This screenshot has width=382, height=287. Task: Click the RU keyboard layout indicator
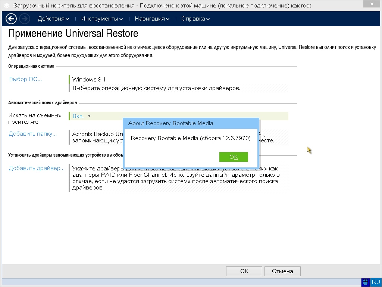coord(375,282)
